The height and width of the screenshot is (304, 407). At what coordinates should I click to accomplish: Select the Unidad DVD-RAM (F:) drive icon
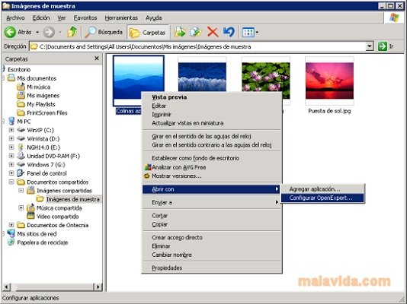point(21,156)
